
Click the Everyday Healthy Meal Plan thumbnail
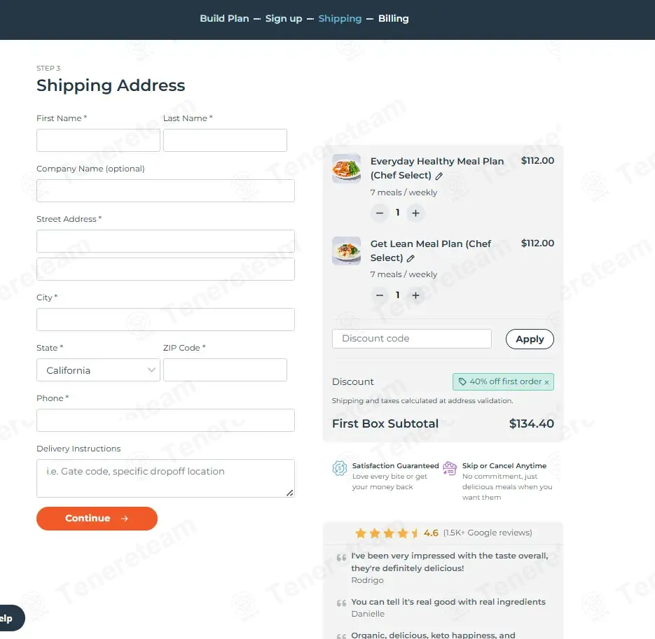346,169
